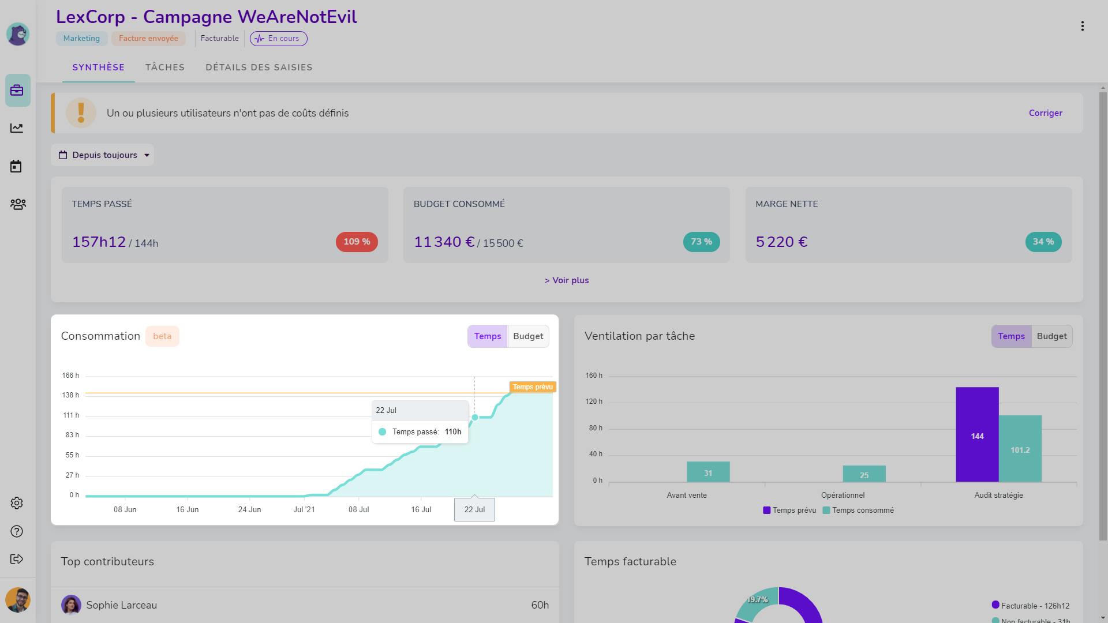Click the 109 % time spent badge
This screenshot has height=623, width=1108.
point(357,242)
